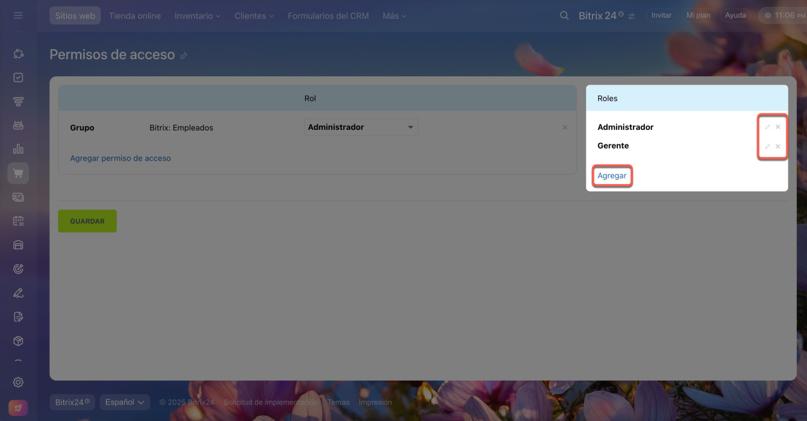
Task: Switch to Tienda online tab
Action: point(135,16)
